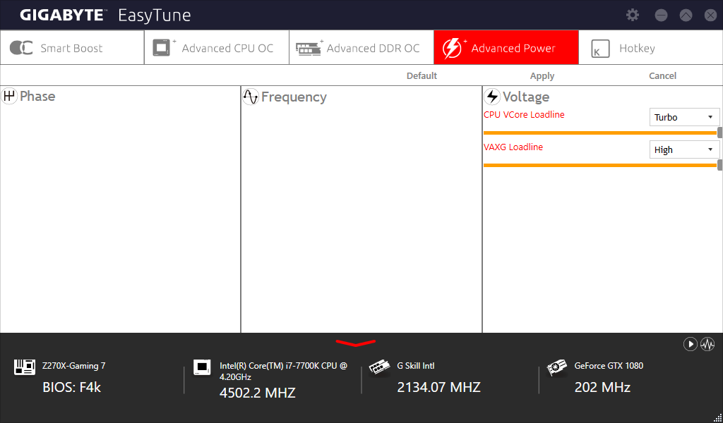
Task: Collapse the info panel with red chevron
Action: (x=356, y=343)
